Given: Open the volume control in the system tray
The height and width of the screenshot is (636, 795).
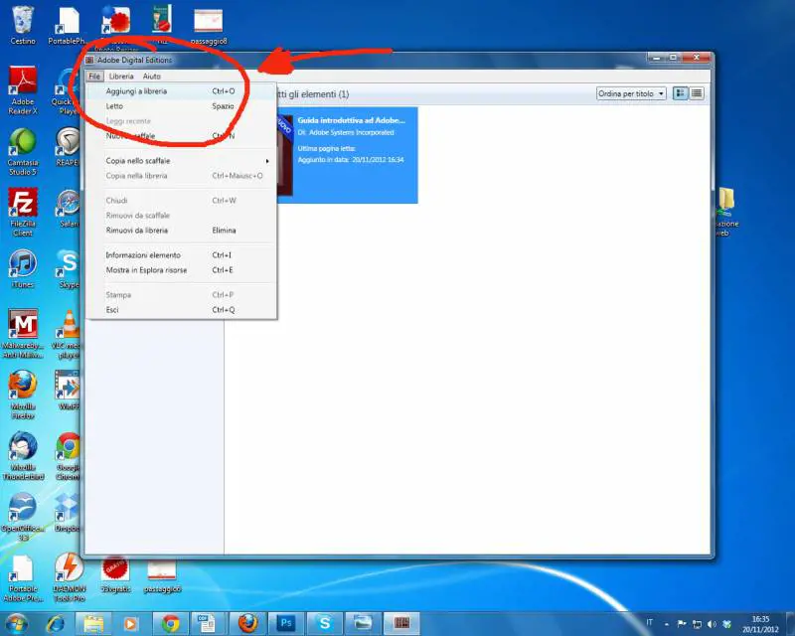Looking at the screenshot, I should click(712, 624).
